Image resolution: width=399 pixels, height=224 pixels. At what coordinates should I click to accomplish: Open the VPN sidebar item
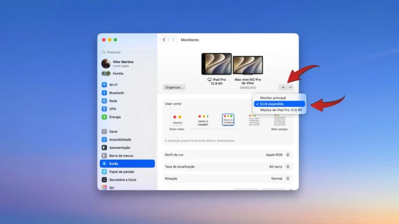coord(127,109)
